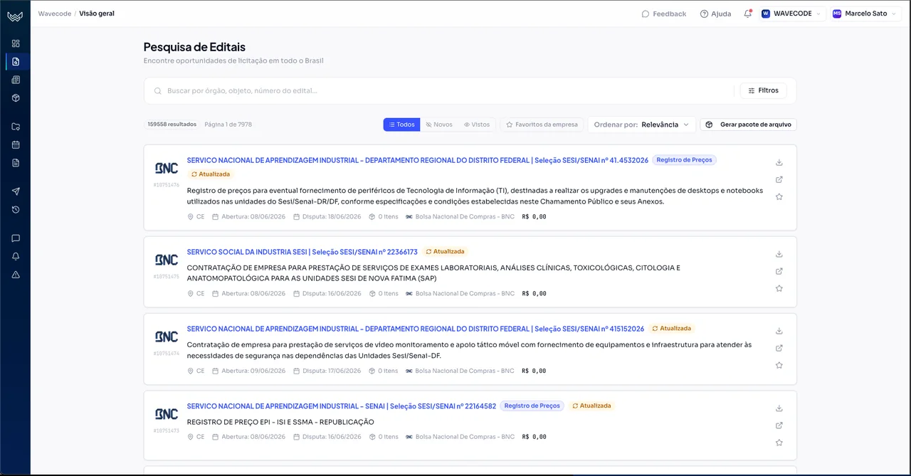Click the Visão geral breadcrumb
The width and height of the screenshot is (911, 476).
click(97, 14)
